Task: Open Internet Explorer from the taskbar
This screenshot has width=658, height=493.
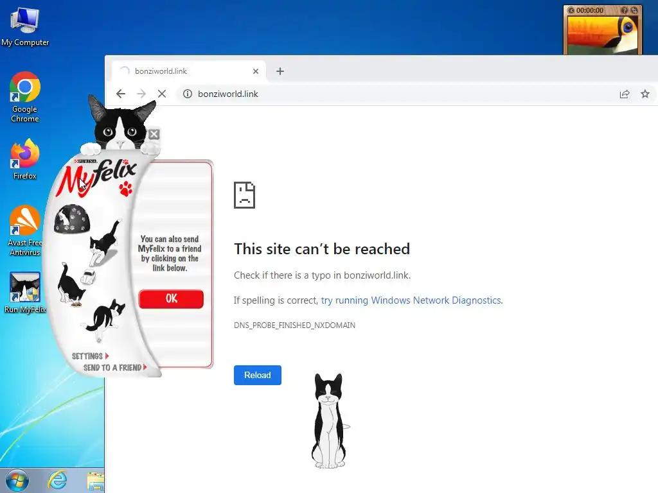Action: [x=57, y=481]
